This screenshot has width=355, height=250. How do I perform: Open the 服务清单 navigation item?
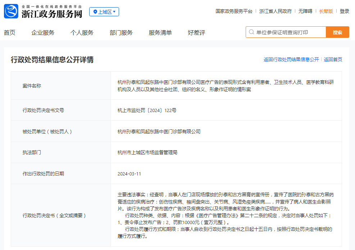click(x=160, y=33)
